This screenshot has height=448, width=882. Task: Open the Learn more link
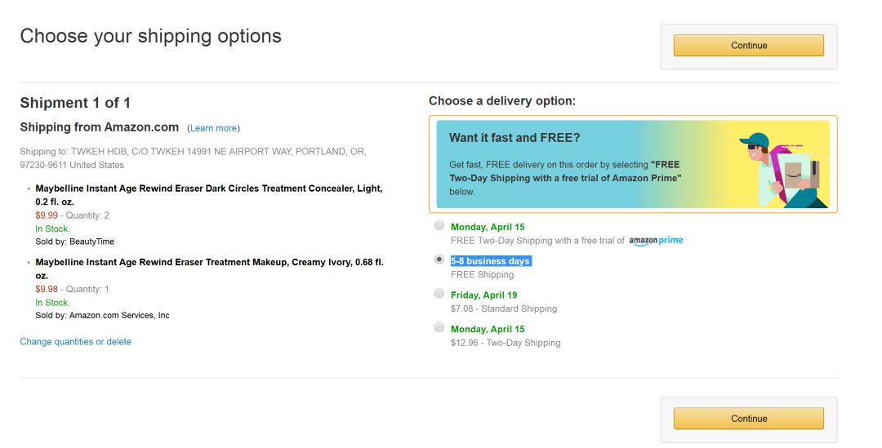tap(214, 128)
